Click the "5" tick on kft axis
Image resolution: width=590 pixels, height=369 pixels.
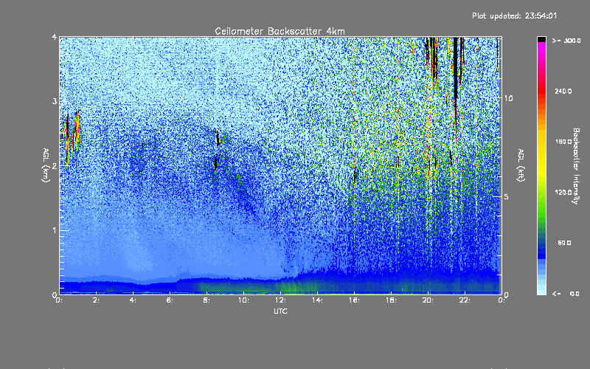point(507,196)
